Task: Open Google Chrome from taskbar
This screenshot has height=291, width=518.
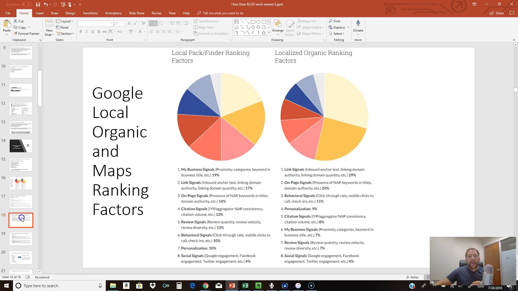Action: [206, 286]
